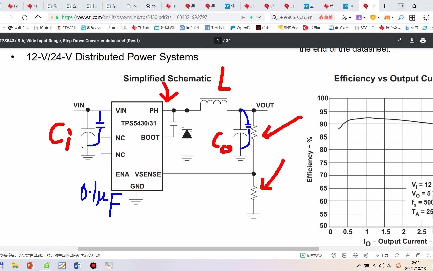Open the 立创商城 bookmark

coord(18,28)
